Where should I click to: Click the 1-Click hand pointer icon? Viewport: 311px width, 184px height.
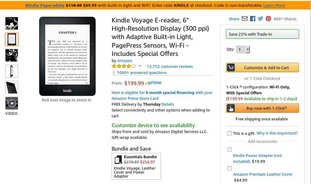(231, 108)
